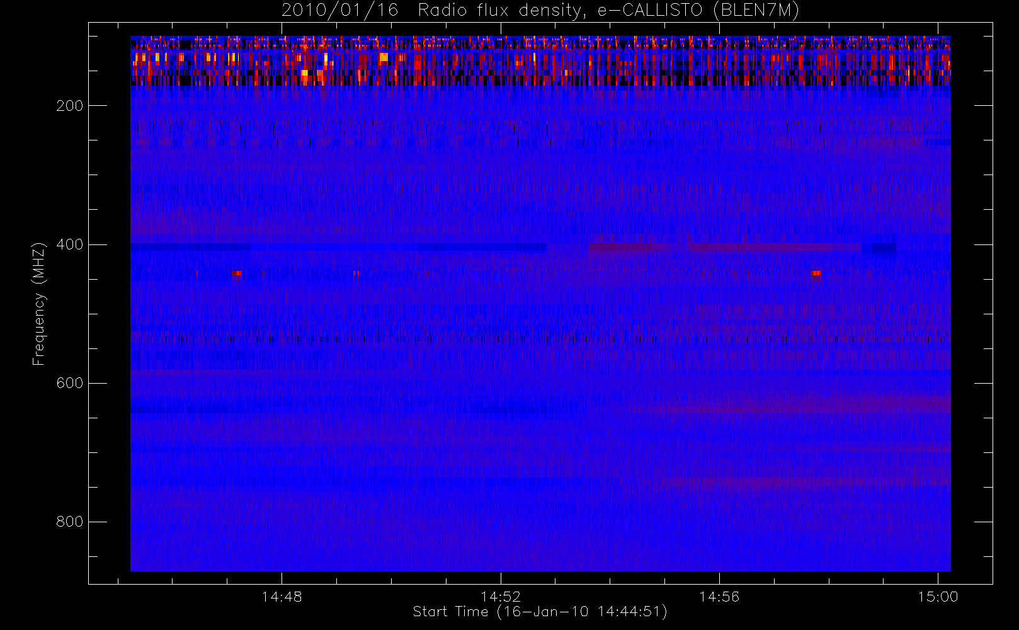Click the 'Start Time (16-Jan-10 14:44:51)' label
1019x630 pixels.
[x=540, y=612]
